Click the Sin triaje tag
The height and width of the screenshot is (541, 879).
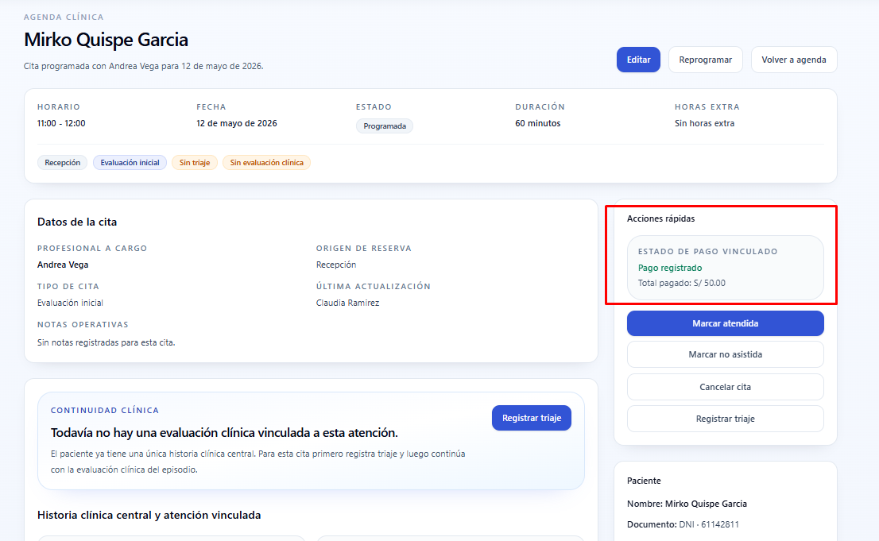(x=195, y=163)
